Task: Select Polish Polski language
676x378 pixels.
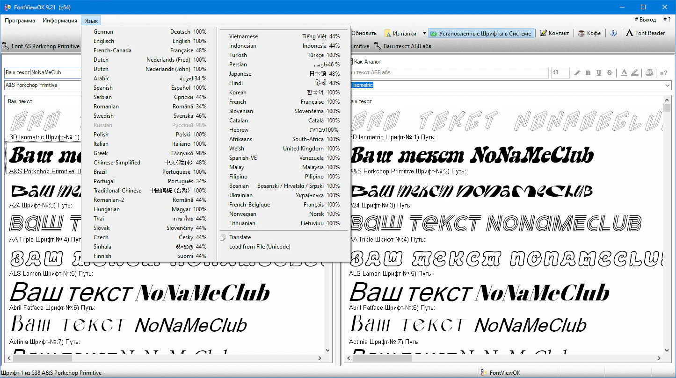Action: 149,135
